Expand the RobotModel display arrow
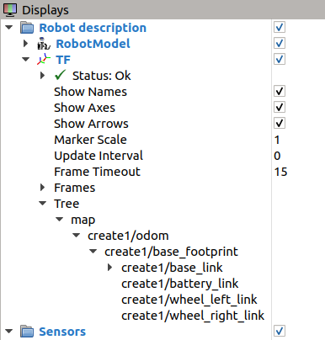325x340 pixels. (25, 44)
